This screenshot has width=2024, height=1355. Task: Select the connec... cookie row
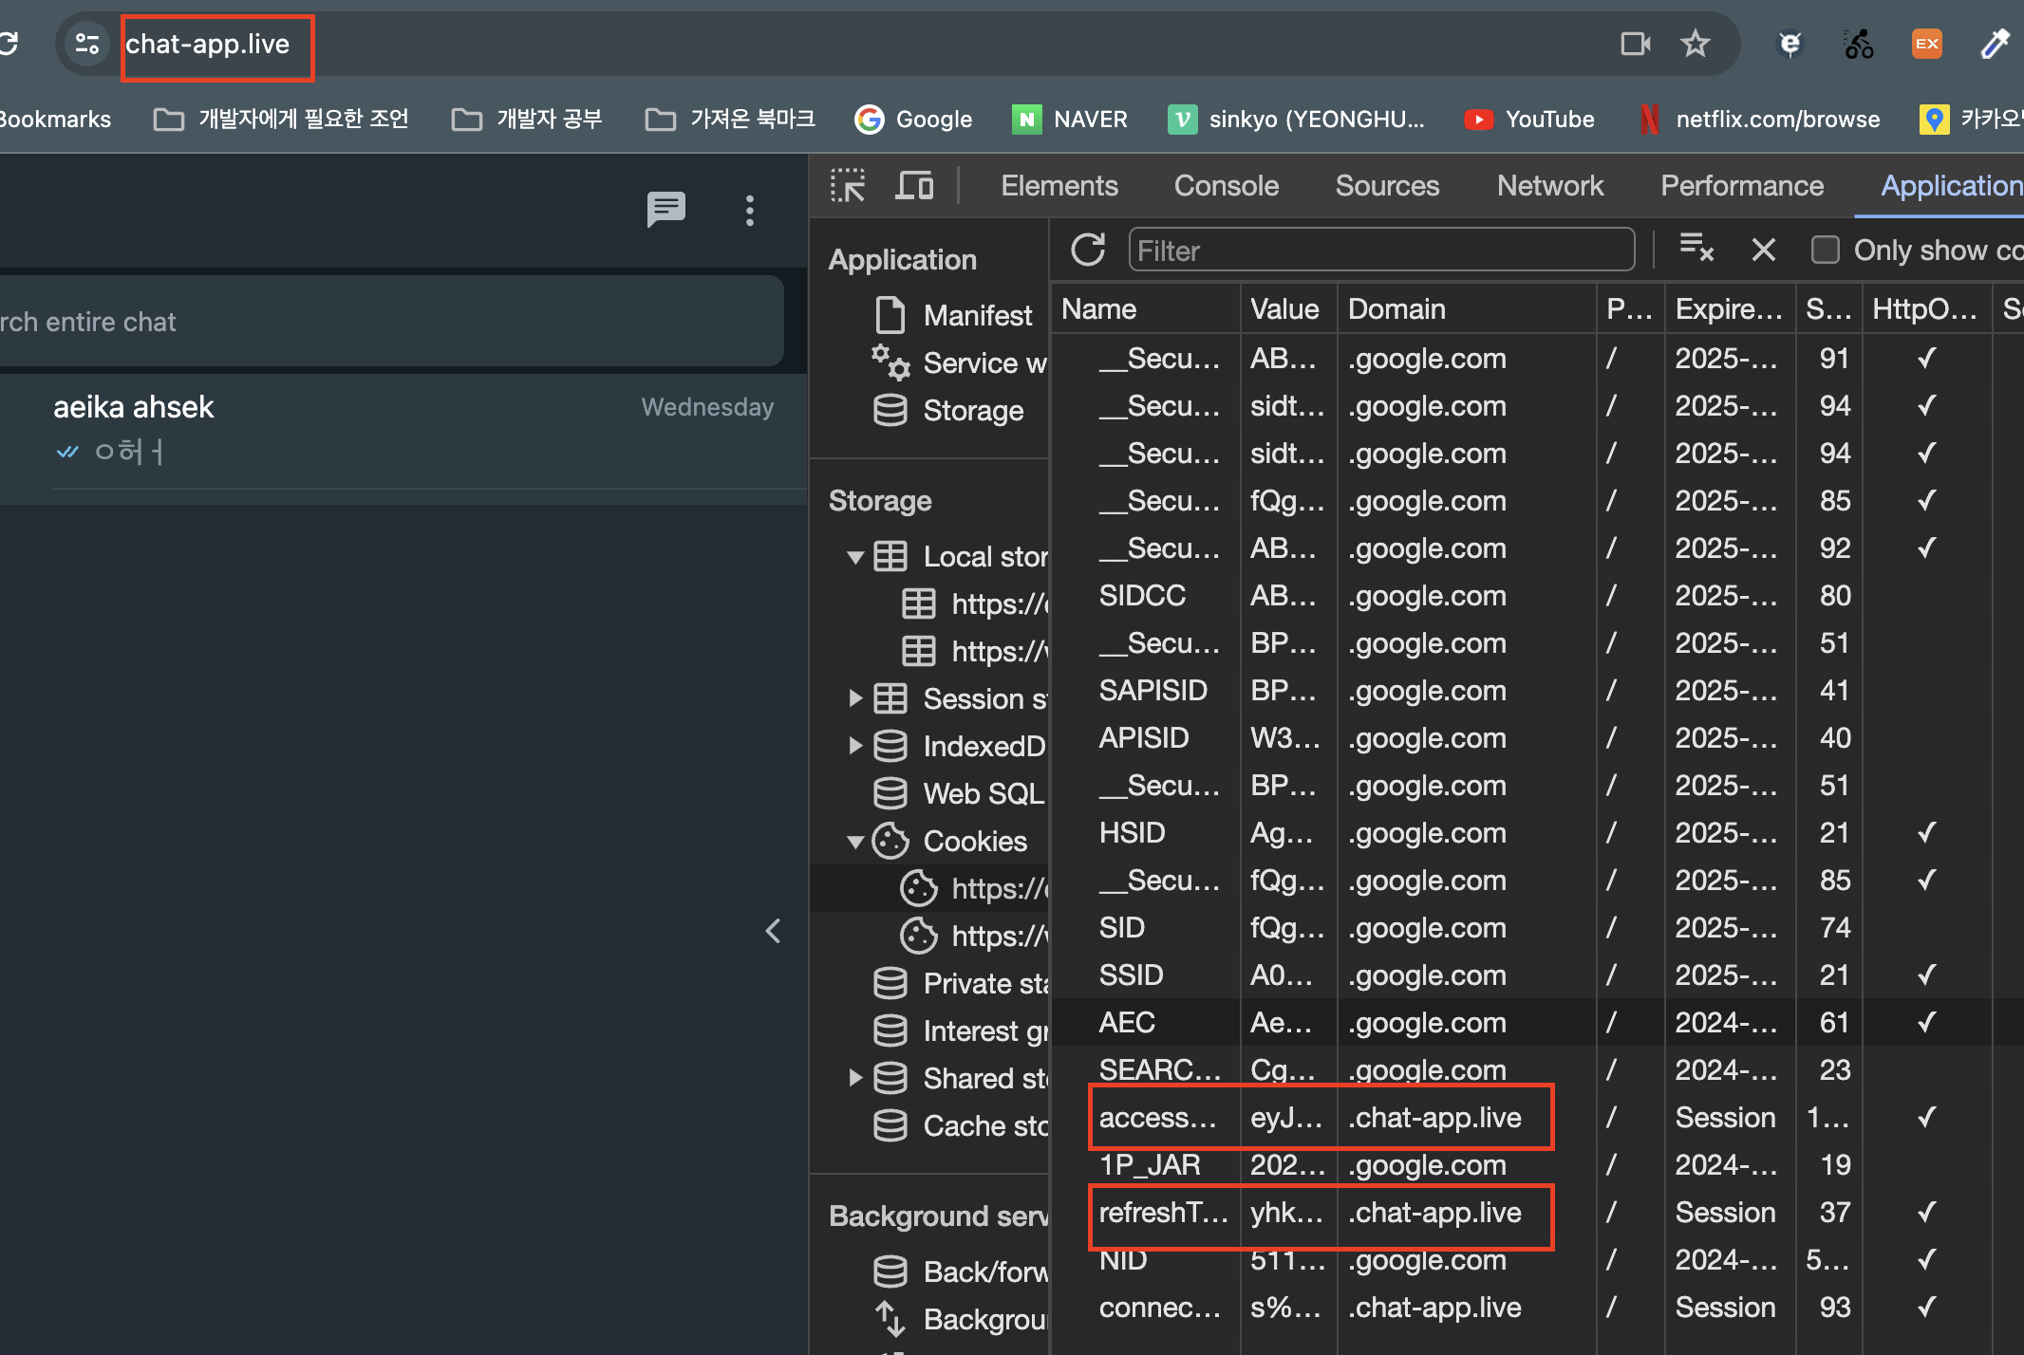[1538, 1307]
